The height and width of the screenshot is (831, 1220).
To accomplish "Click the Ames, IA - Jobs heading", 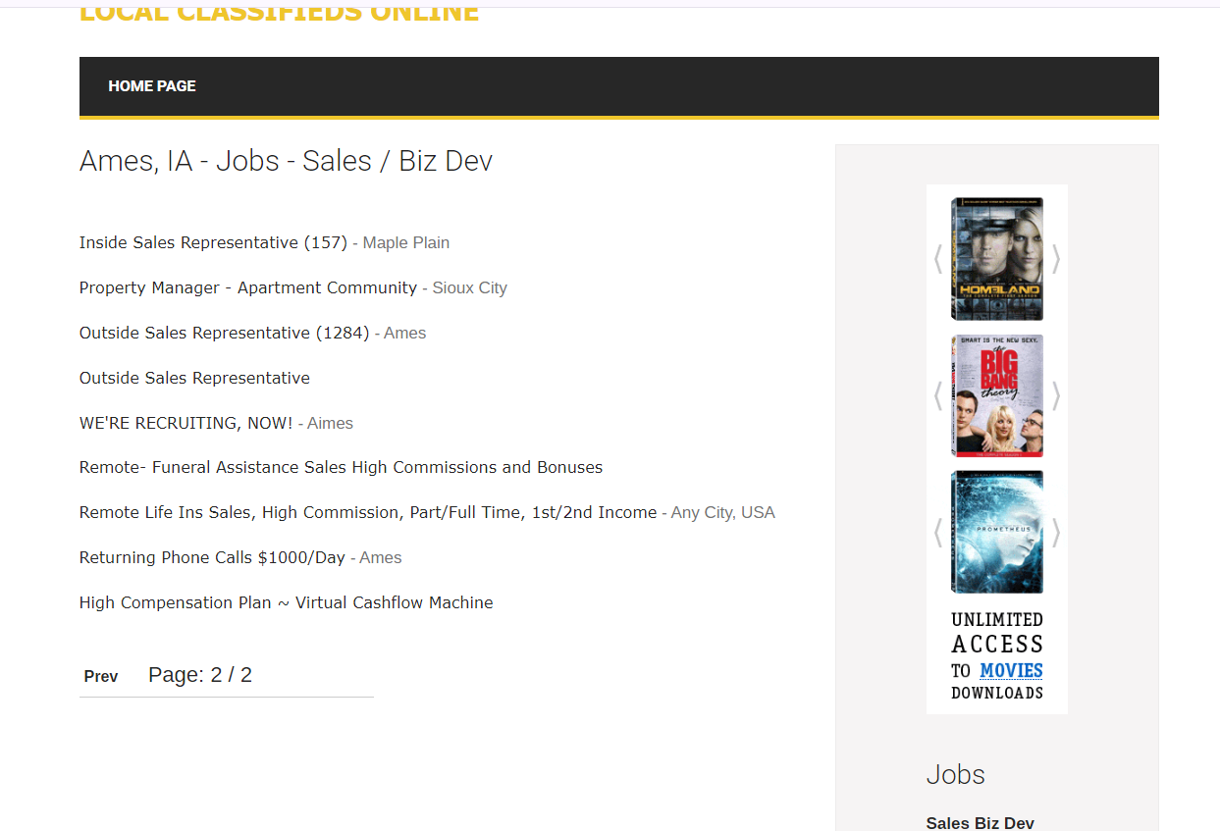I will tap(286, 161).
